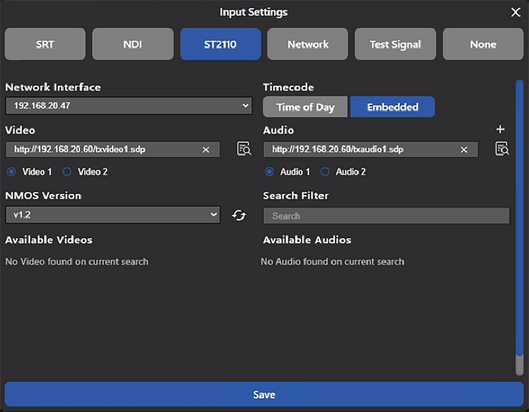Click inside the Search Filter field
Image resolution: width=529 pixels, height=412 pixels.
tap(386, 216)
